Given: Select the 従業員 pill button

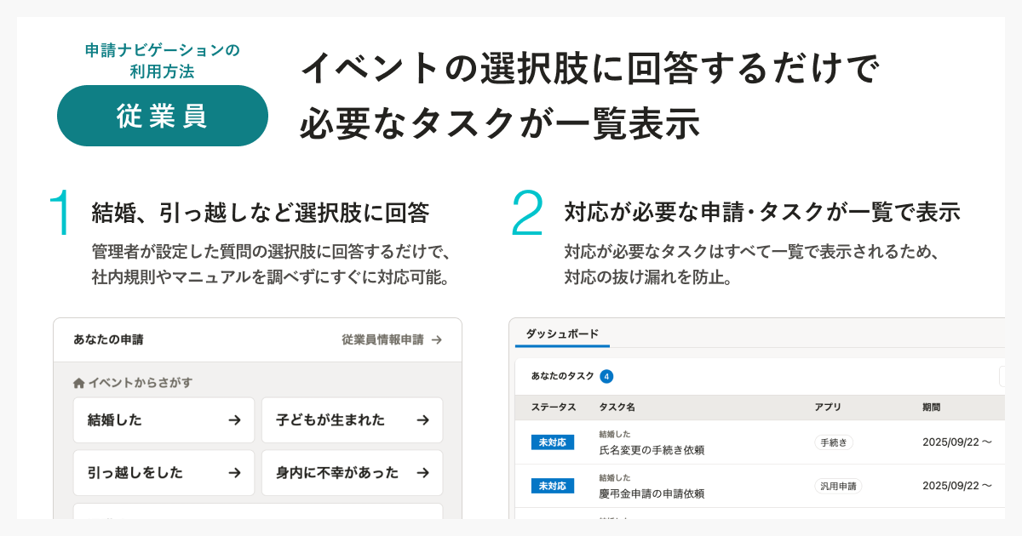Looking at the screenshot, I should point(163,116).
